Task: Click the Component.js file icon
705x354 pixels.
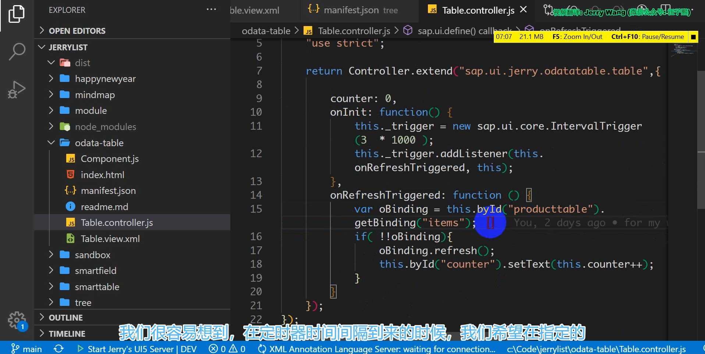Action: coord(71,159)
